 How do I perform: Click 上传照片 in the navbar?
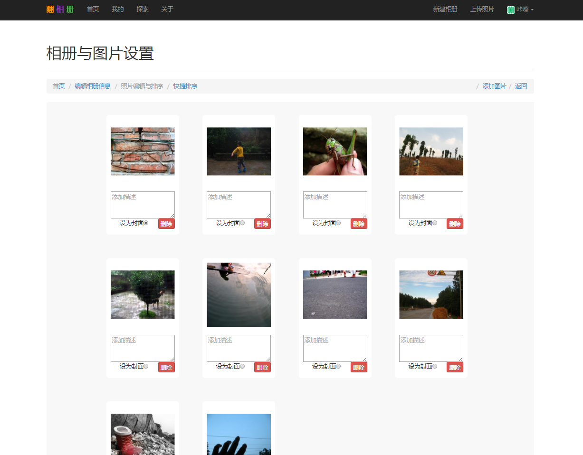[x=482, y=9]
